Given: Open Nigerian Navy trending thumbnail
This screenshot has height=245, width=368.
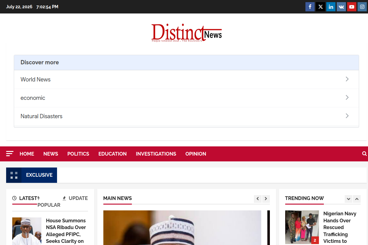Looking at the screenshot, I should tap(302, 227).
